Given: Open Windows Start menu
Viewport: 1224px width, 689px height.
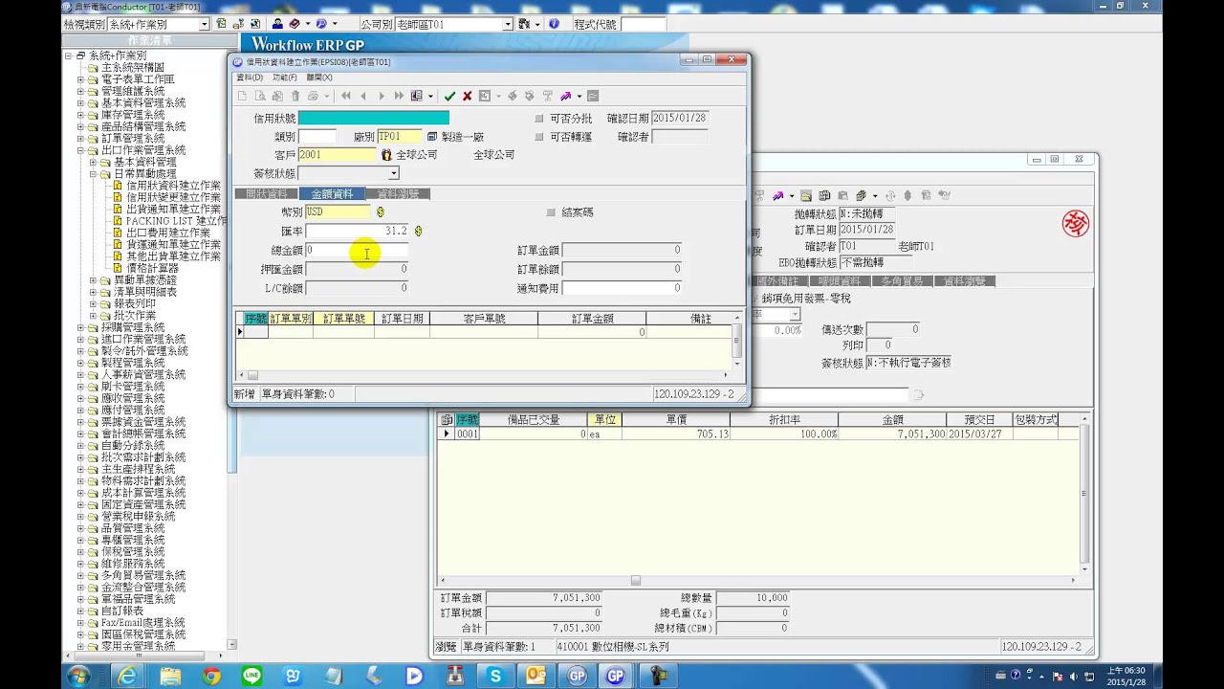Looking at the screenshot, I should point(78,676).
